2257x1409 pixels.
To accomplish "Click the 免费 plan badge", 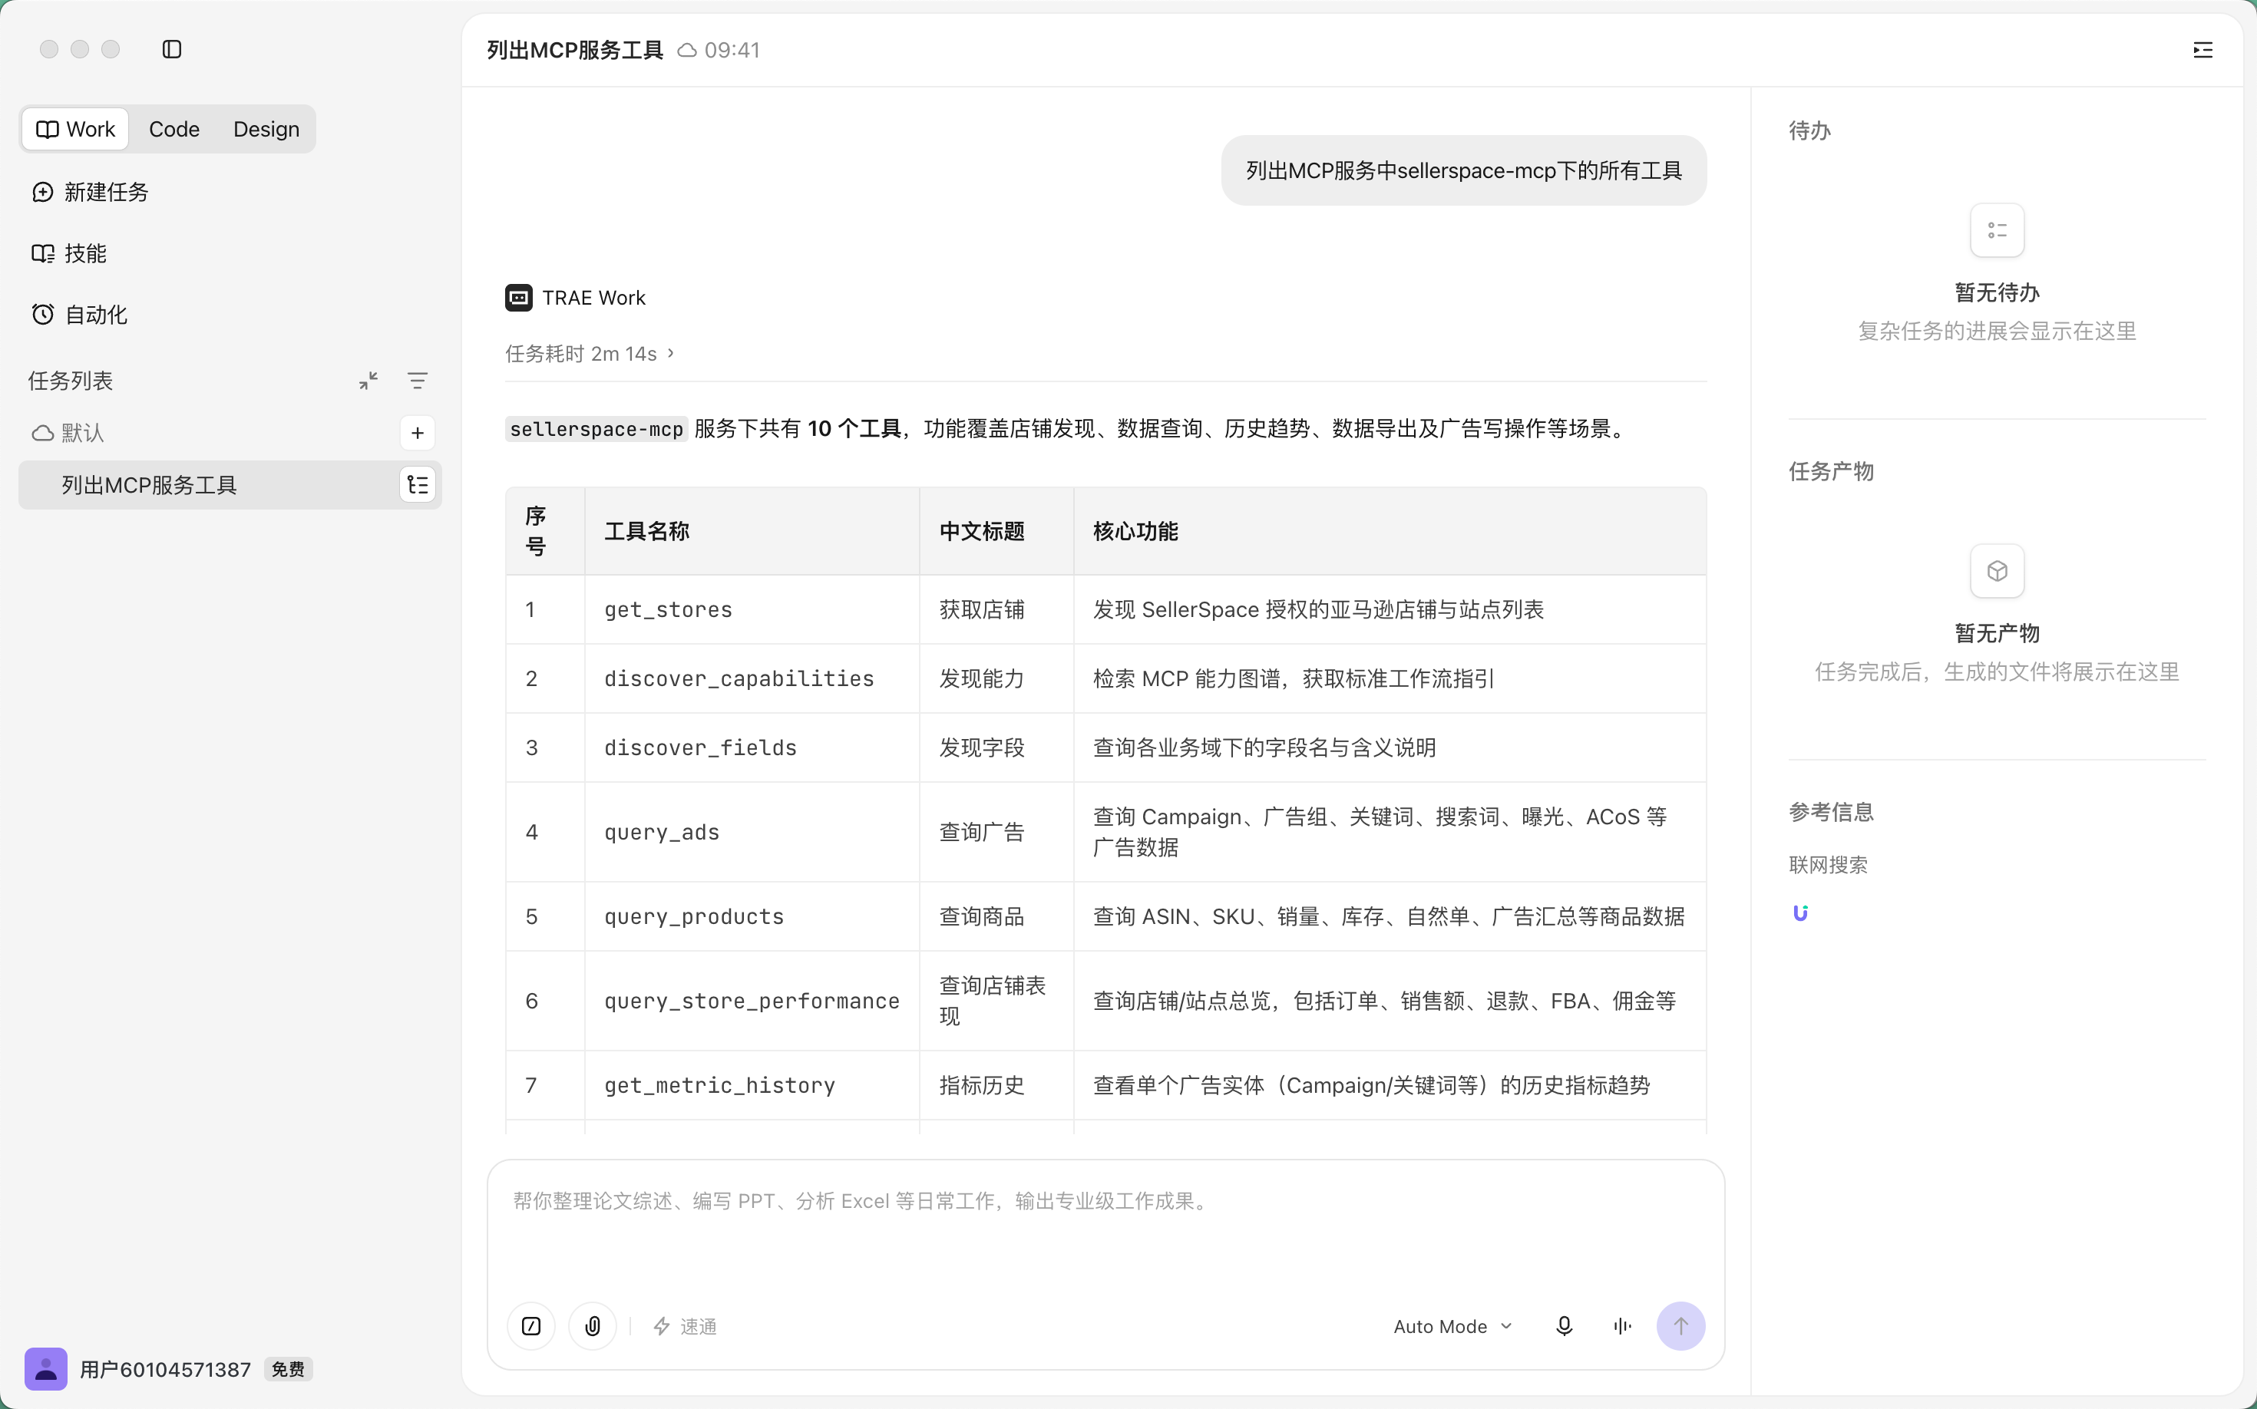I will [288, 1369].
